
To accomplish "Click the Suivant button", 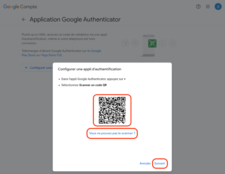I will pos(160,163).
